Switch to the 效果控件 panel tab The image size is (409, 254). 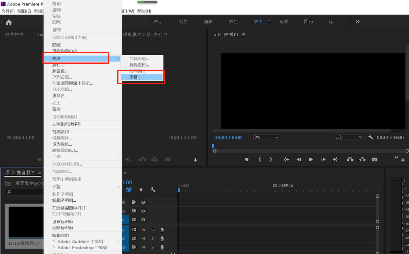click(14, 34)
